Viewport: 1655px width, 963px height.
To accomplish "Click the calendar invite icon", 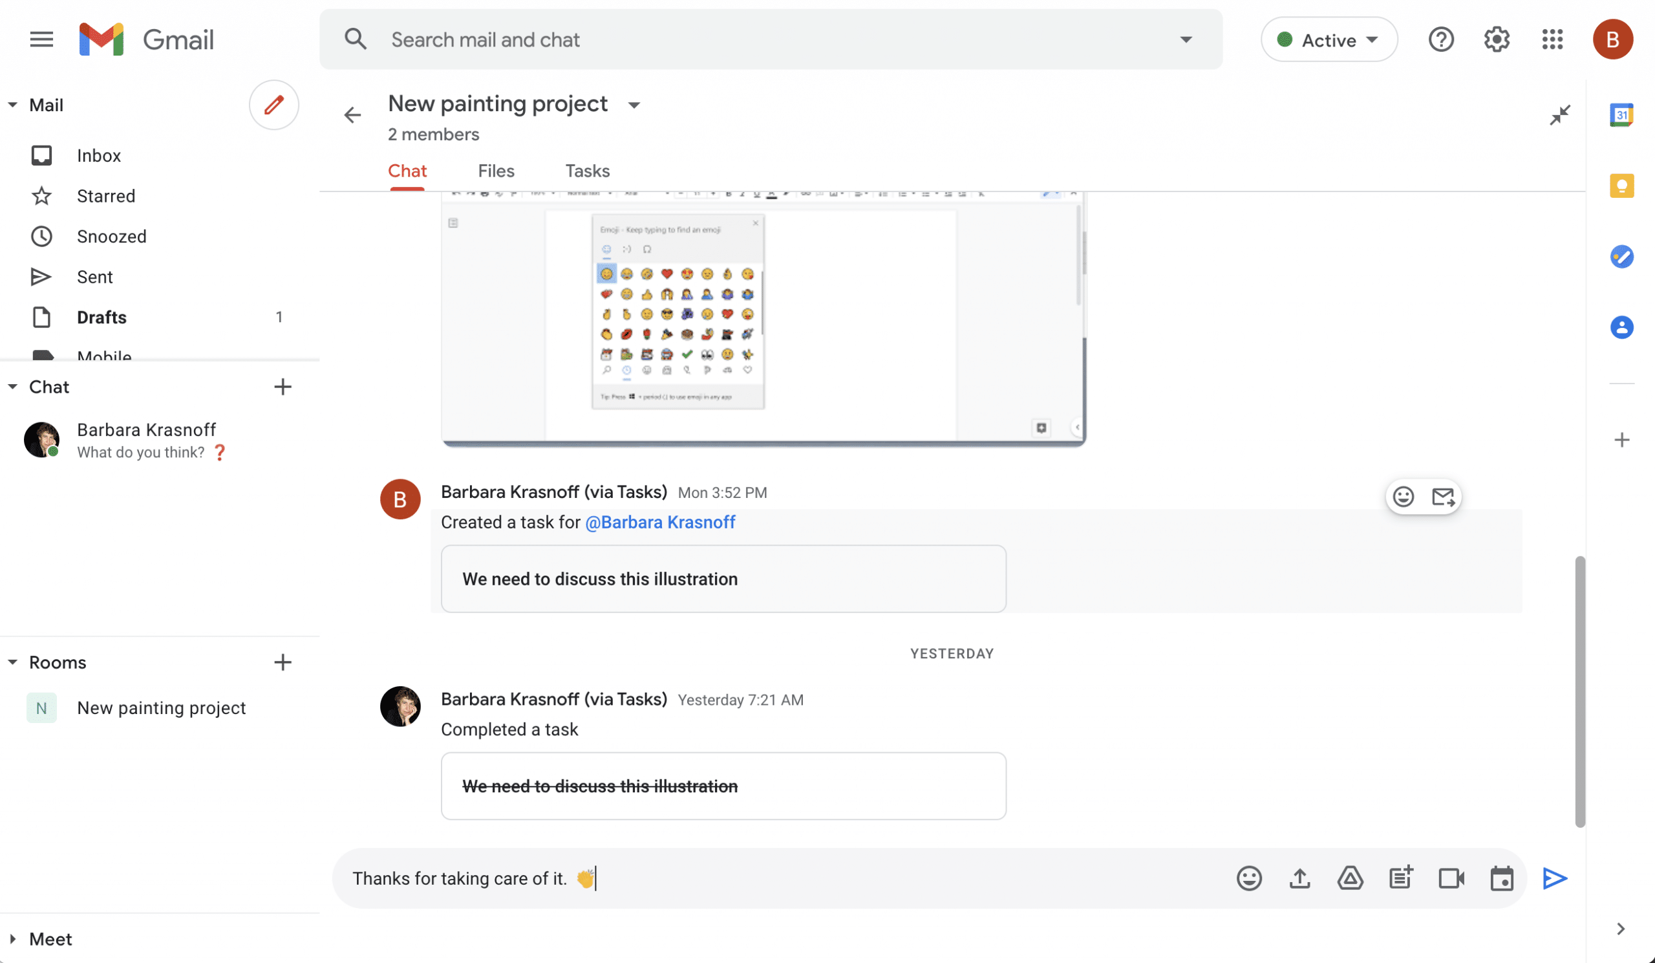I will (1501, 878).
